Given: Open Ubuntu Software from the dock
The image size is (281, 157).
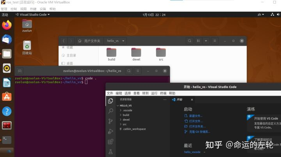Looking at the screenshot, I should tap(7, 97).
